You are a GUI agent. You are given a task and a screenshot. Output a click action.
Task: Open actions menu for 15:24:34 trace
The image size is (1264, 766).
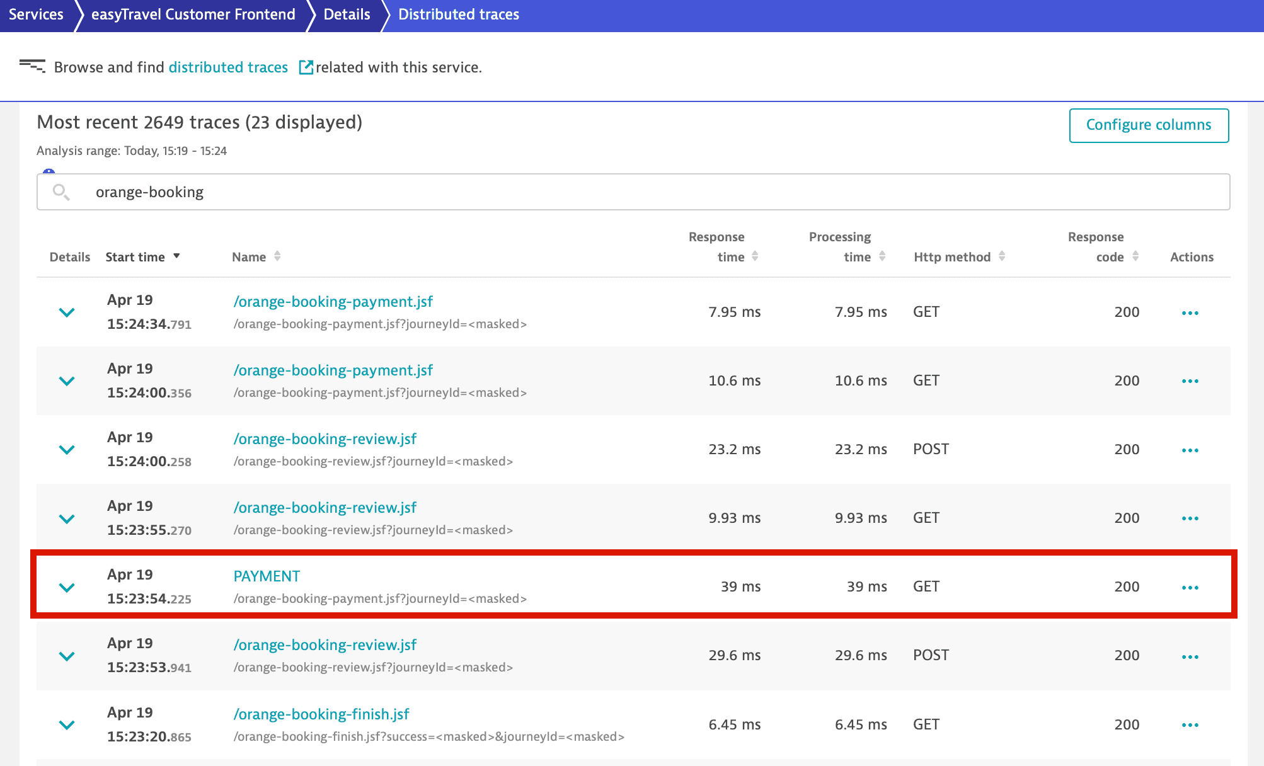tap(1190, 313)
